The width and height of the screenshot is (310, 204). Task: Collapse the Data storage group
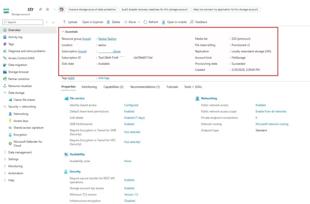(x=5, y=92)
